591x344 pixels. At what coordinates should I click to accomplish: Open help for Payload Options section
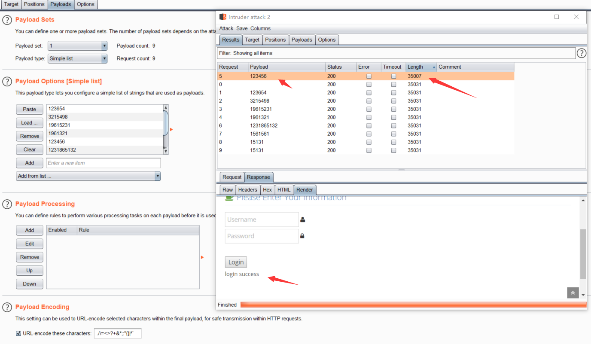[7, 82]
